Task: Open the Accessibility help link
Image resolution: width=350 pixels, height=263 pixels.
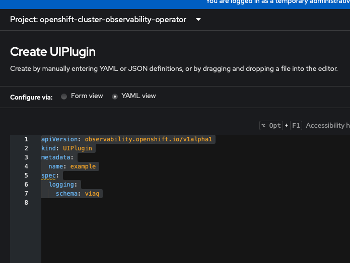Action: pos(327,126)
